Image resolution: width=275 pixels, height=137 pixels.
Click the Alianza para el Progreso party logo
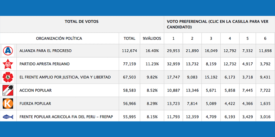8,51
